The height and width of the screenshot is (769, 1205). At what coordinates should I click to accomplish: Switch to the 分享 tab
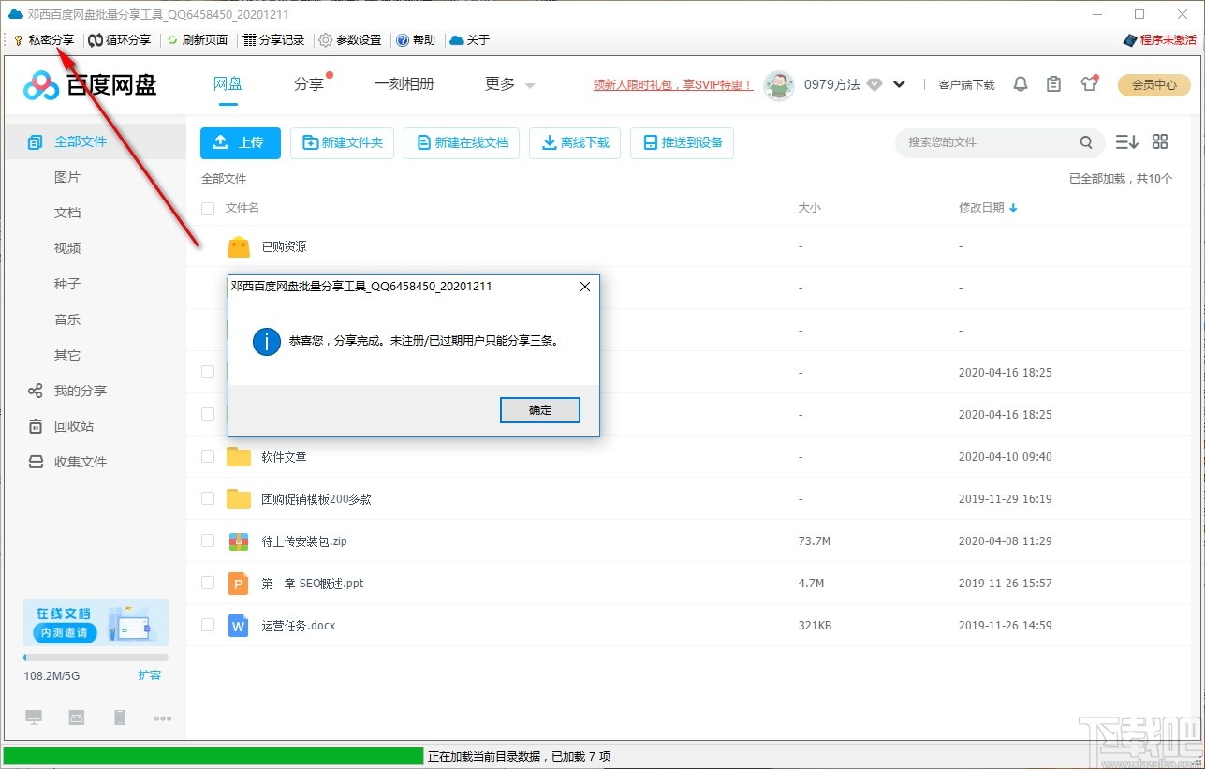tap(308, 83)
